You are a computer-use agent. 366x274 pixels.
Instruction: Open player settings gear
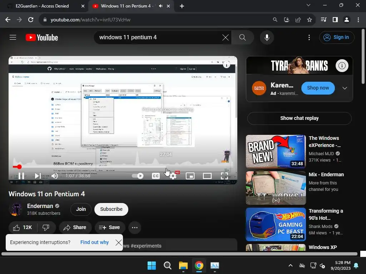(173, 176)
